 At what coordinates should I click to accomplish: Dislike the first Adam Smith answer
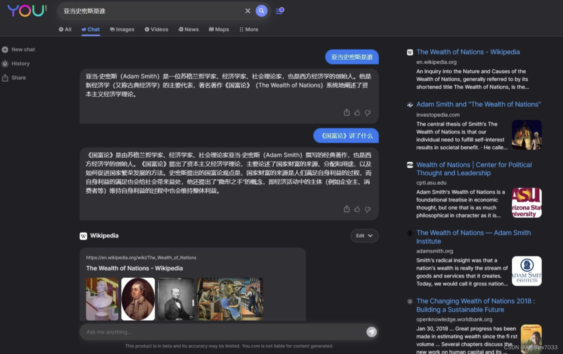pos(368,113)
